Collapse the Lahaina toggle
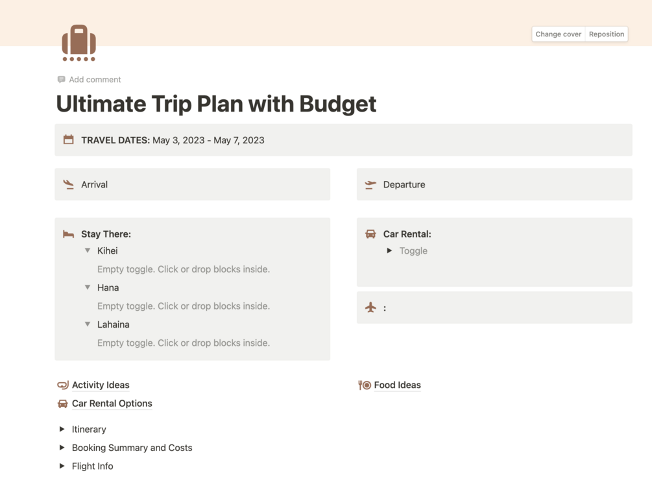This screenshot has height=497, width=652. (88, 324)
